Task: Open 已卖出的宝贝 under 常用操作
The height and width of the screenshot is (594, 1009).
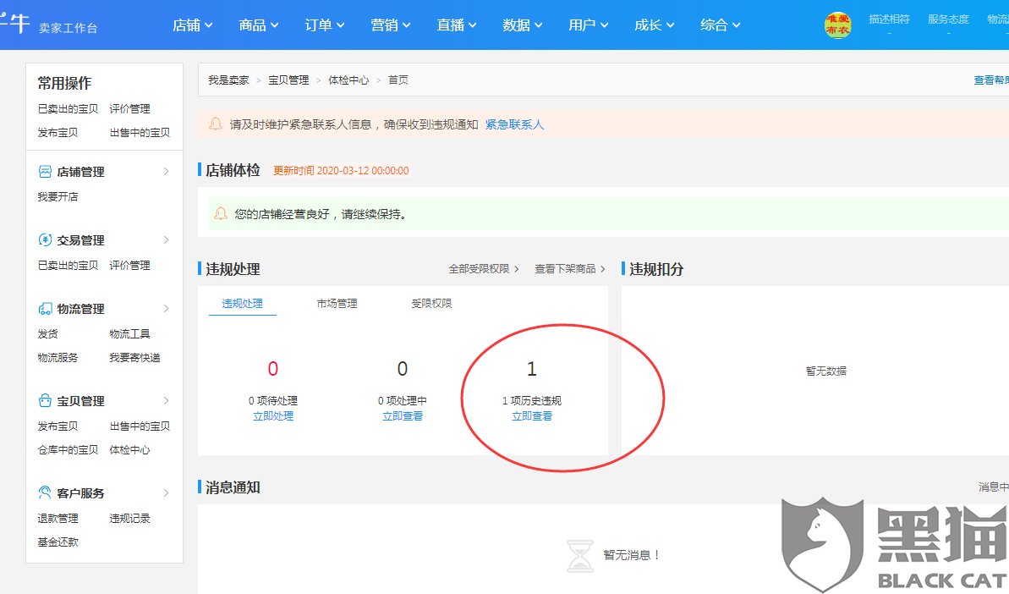Action: click(68, 109)
